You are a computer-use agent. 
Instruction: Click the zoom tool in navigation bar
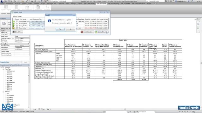[x=198, y=28]
